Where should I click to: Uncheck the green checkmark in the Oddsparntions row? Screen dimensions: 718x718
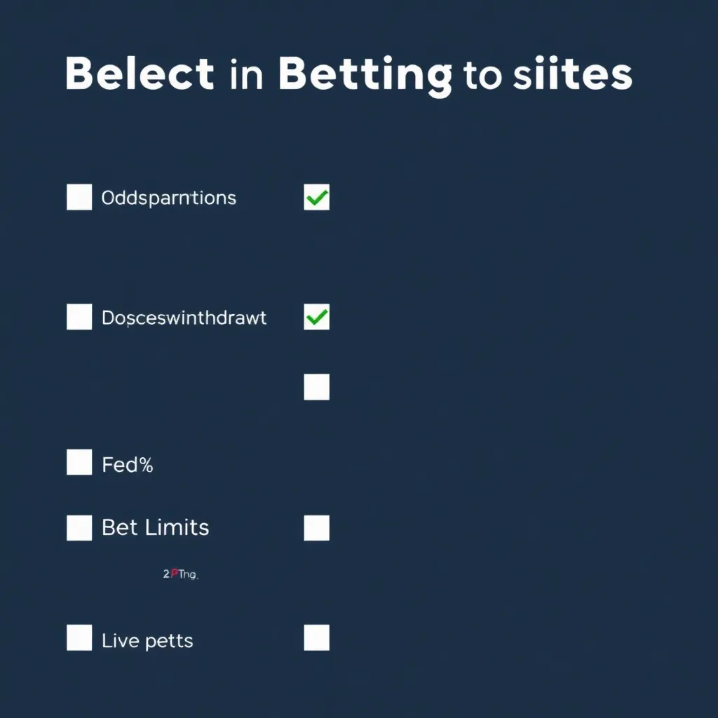pos(316,197)
